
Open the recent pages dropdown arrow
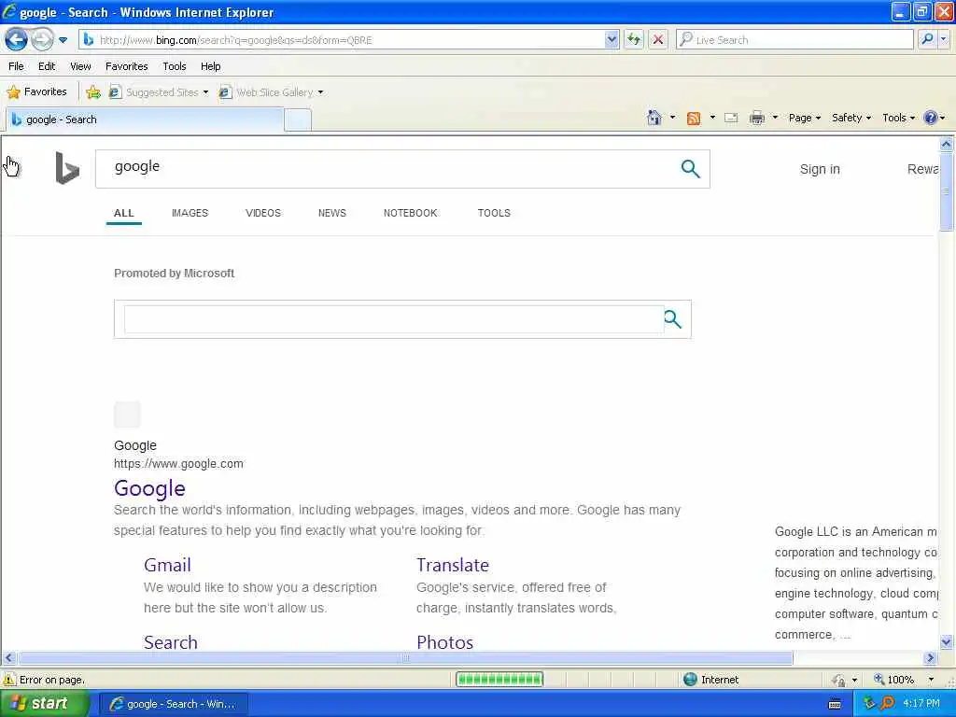63,40
